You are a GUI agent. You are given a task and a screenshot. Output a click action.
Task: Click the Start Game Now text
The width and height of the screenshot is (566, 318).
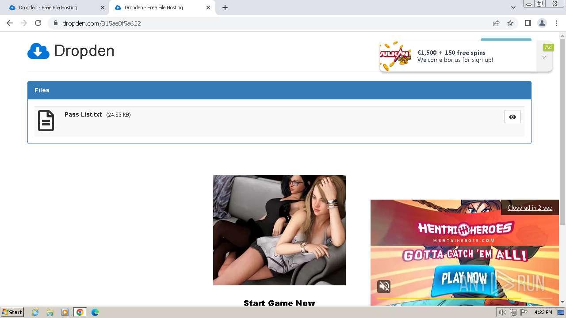[279, 303]
